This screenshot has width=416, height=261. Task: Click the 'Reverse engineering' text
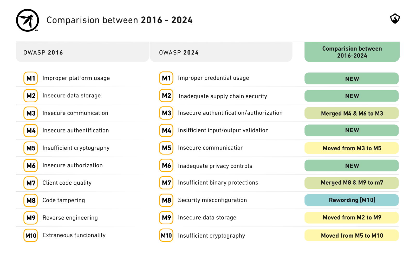coord(70,218)
